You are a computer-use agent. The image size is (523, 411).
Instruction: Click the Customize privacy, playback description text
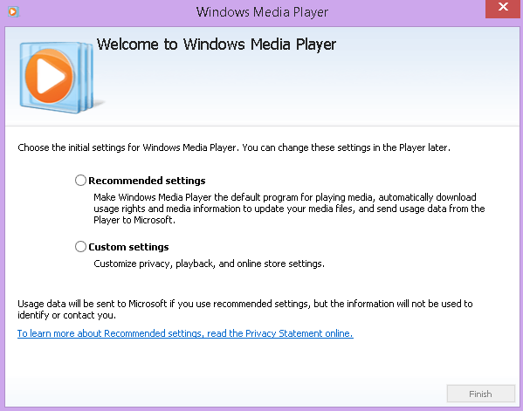[x=209, y=264]
